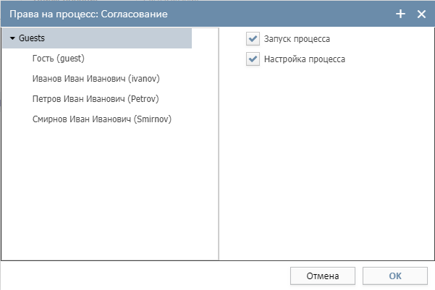Click the Настройка процесса label text
This screenshot has width=435, height=290.
coord(304,59)
